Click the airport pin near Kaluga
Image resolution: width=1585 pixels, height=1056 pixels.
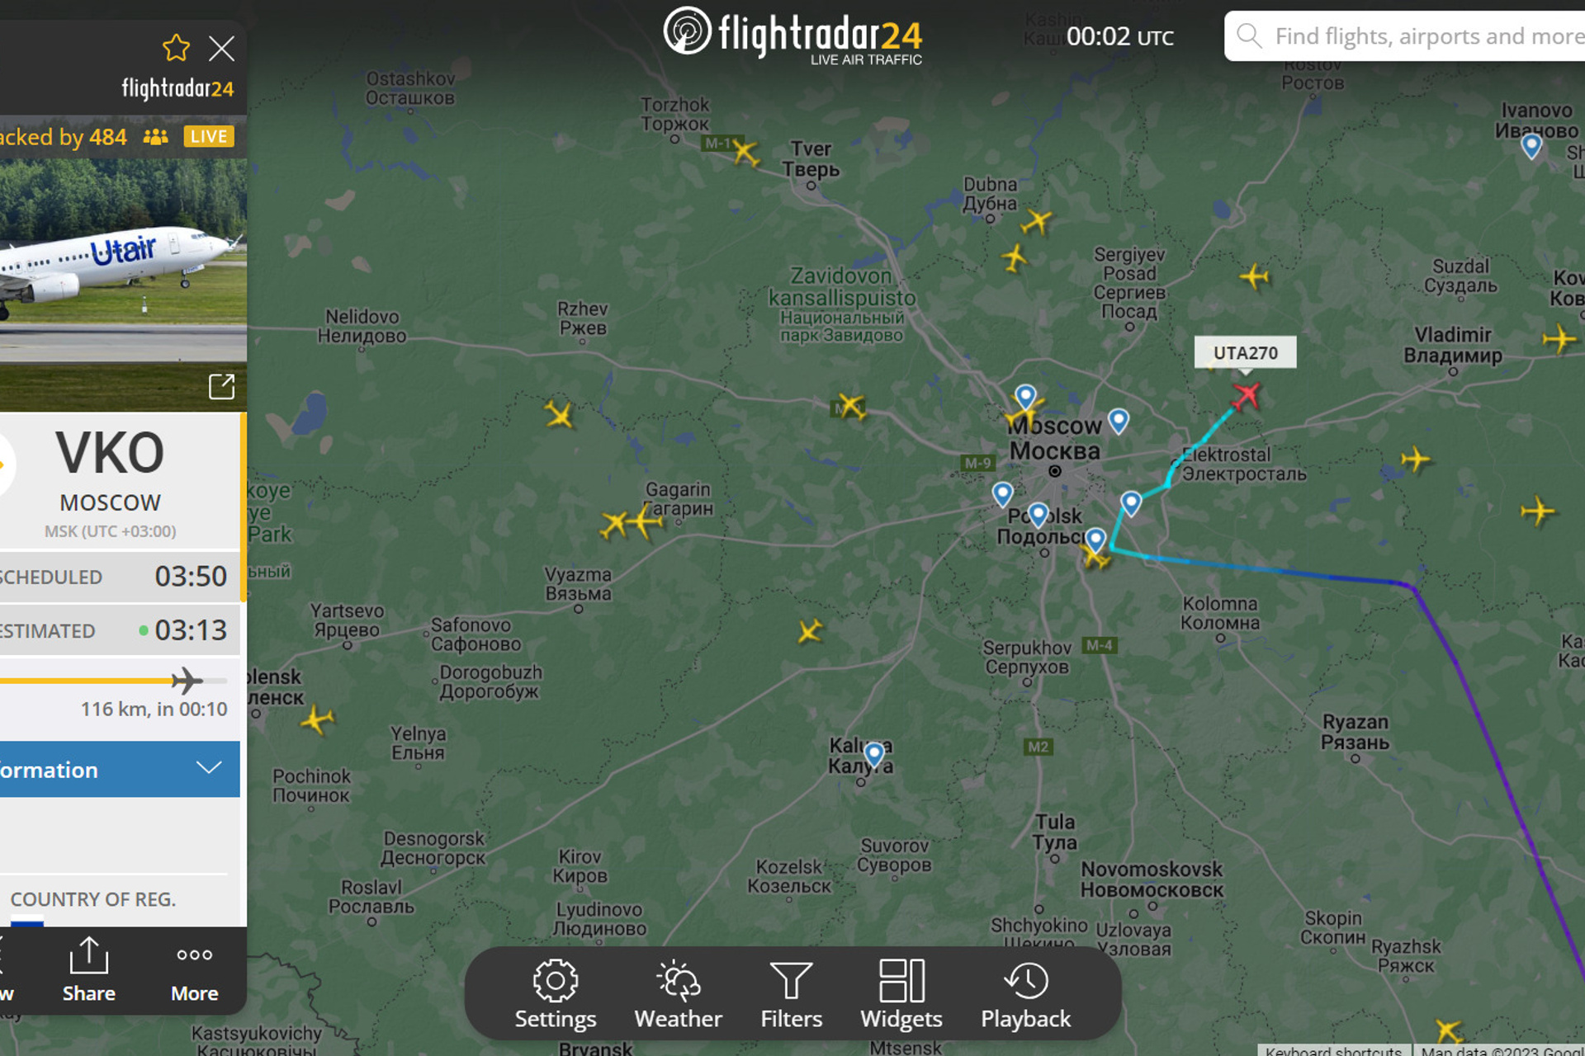(x=874, y=754)
